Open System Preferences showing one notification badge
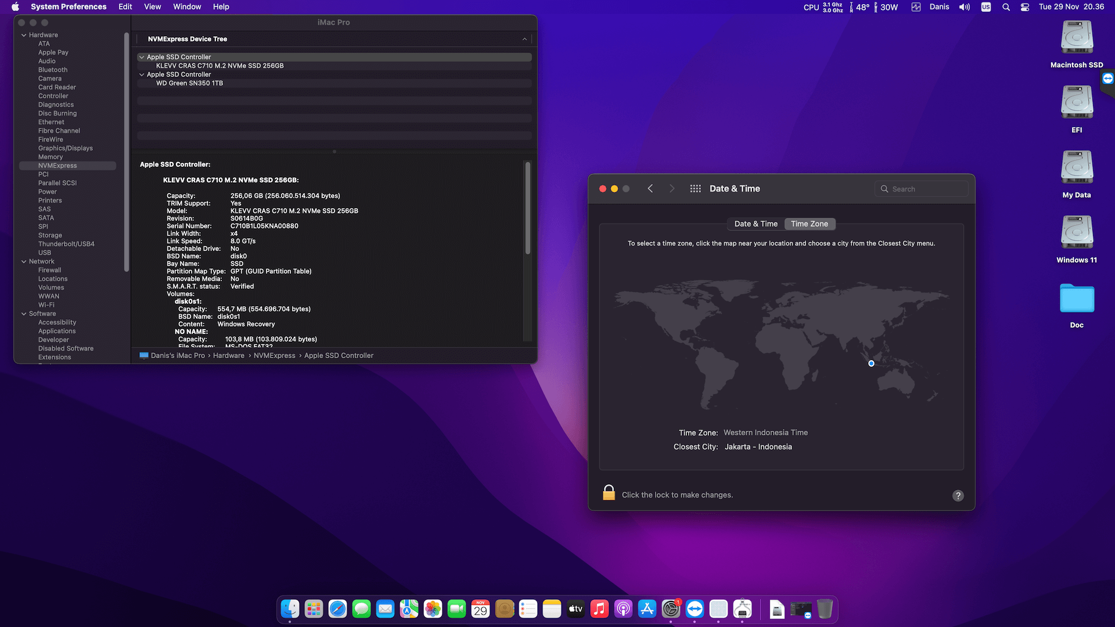 pos(671,609)
